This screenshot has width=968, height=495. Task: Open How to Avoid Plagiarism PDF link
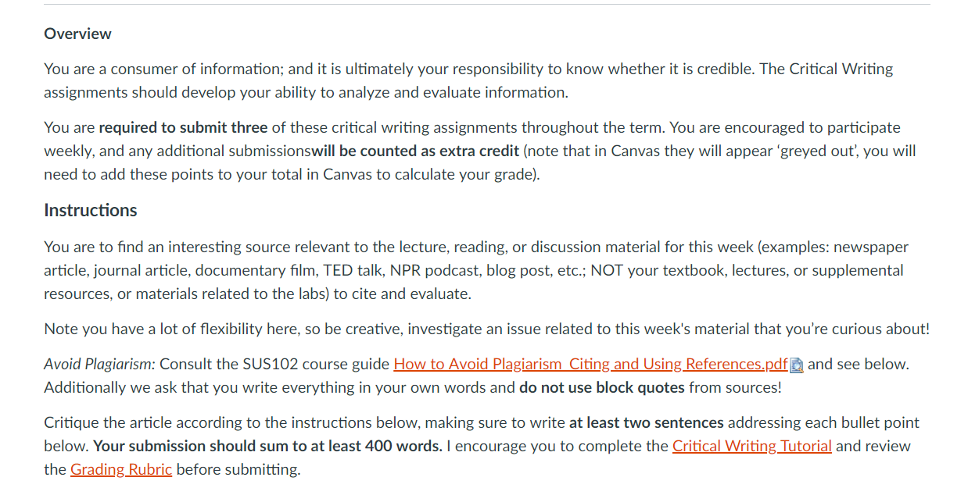coord(590,364)
